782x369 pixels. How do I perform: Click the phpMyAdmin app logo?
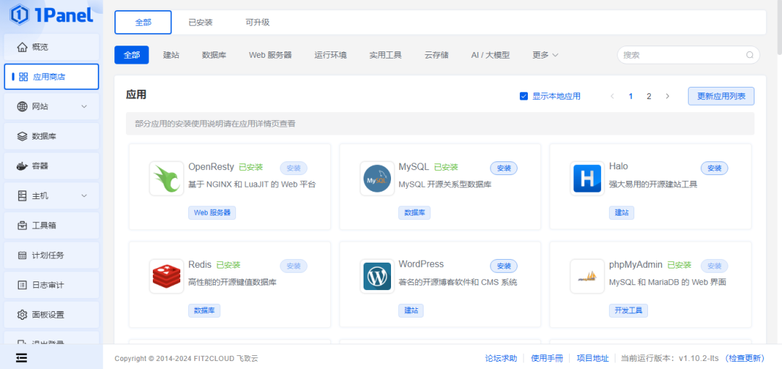tap(587, 276)
